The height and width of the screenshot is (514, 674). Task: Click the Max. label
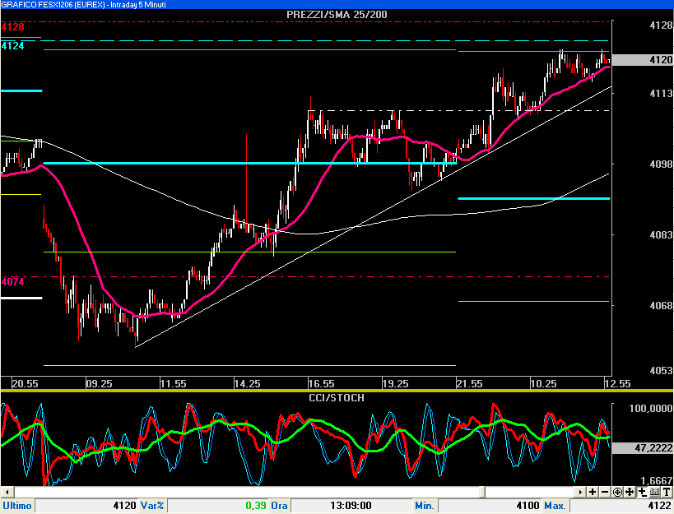(555, 506)
